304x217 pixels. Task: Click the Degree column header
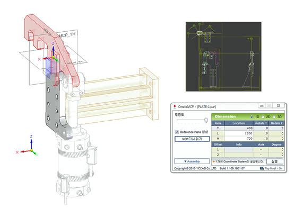point(276,144)
